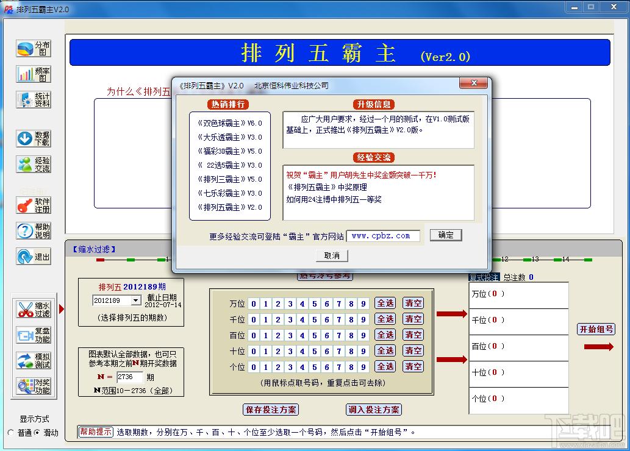Screen dimensions: 630x451
Task: Click 取消 in the dialog
Action: point(332,256)
